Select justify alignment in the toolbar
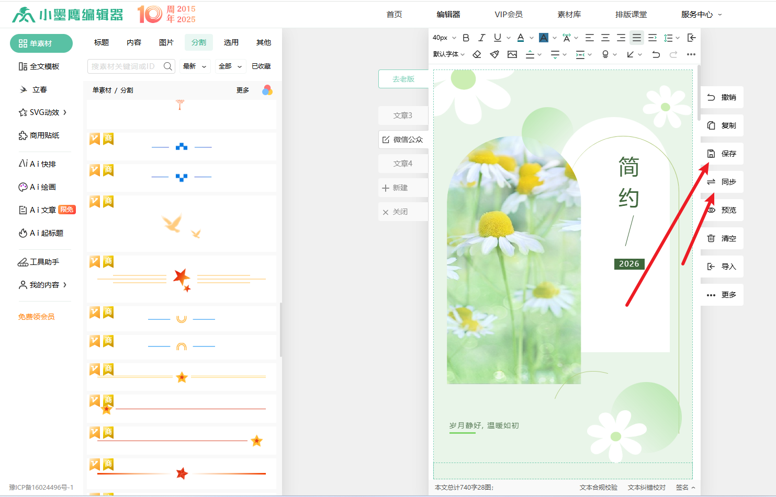The width and height of the screenshot is (776, 497). click(x=637, y=38)
